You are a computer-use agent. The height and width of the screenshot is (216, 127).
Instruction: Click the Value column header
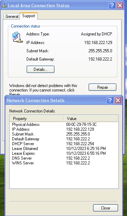click(x=91, y=119)
